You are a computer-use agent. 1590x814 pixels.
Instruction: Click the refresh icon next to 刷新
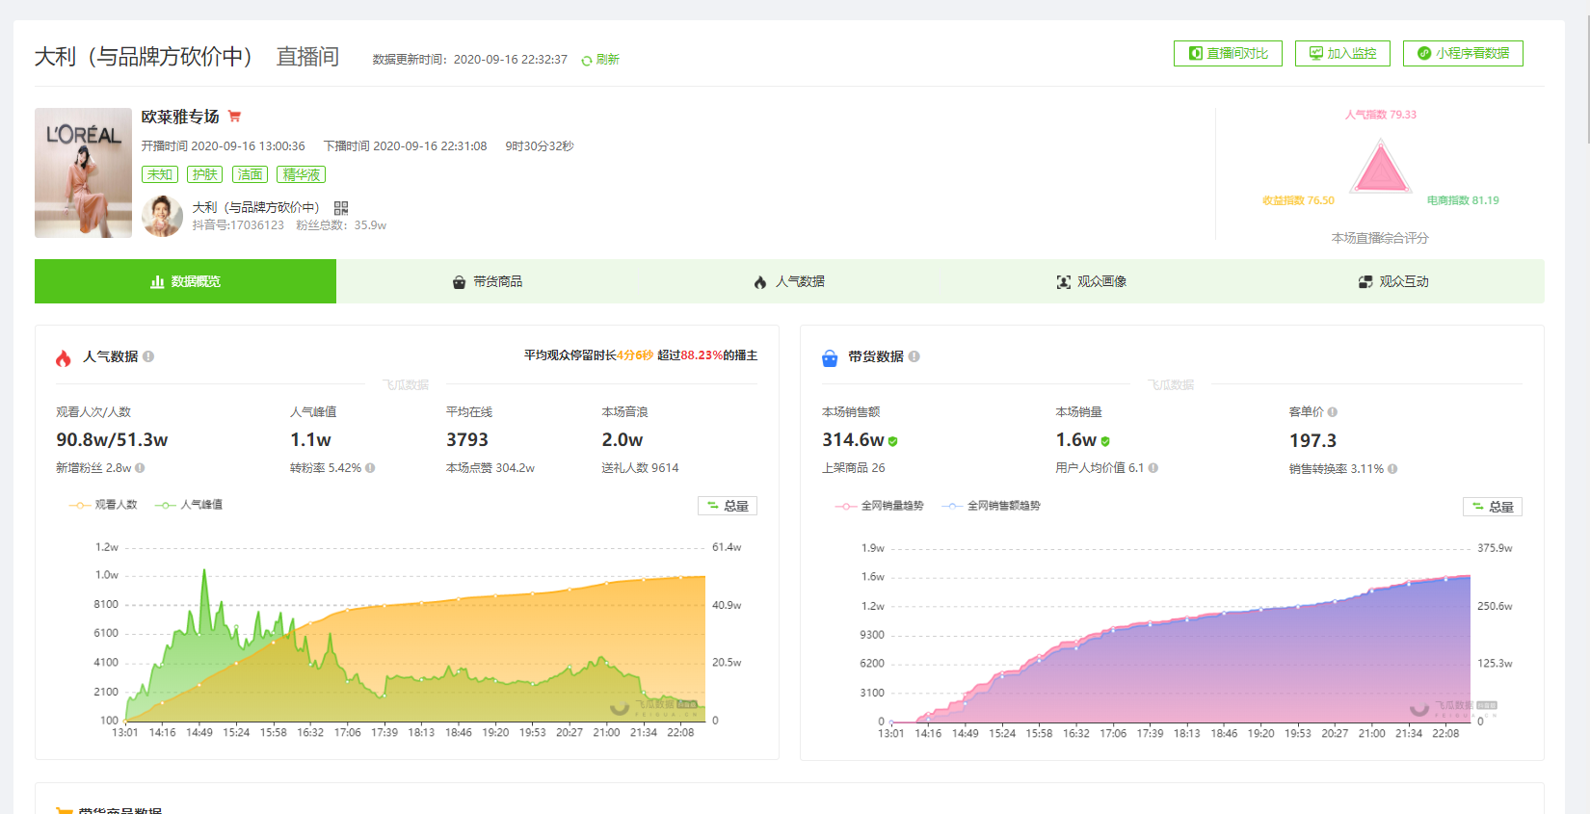(x=587, y=61)
